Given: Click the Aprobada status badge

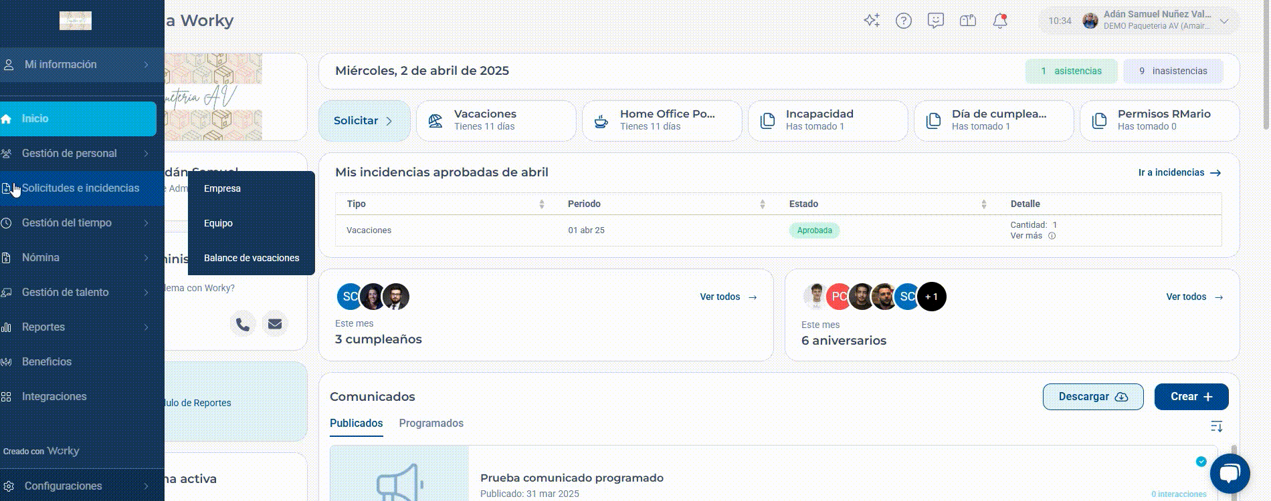Looking at the screenshot, I should 814,230.
